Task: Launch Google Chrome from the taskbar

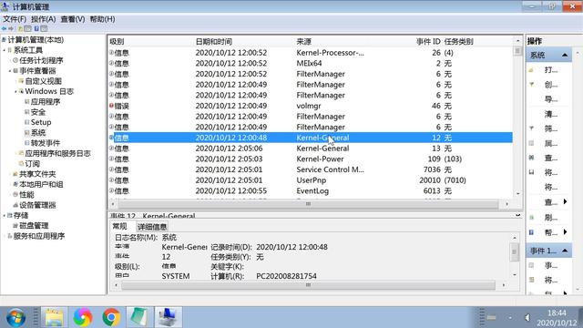Action: (x=111, y=317)
